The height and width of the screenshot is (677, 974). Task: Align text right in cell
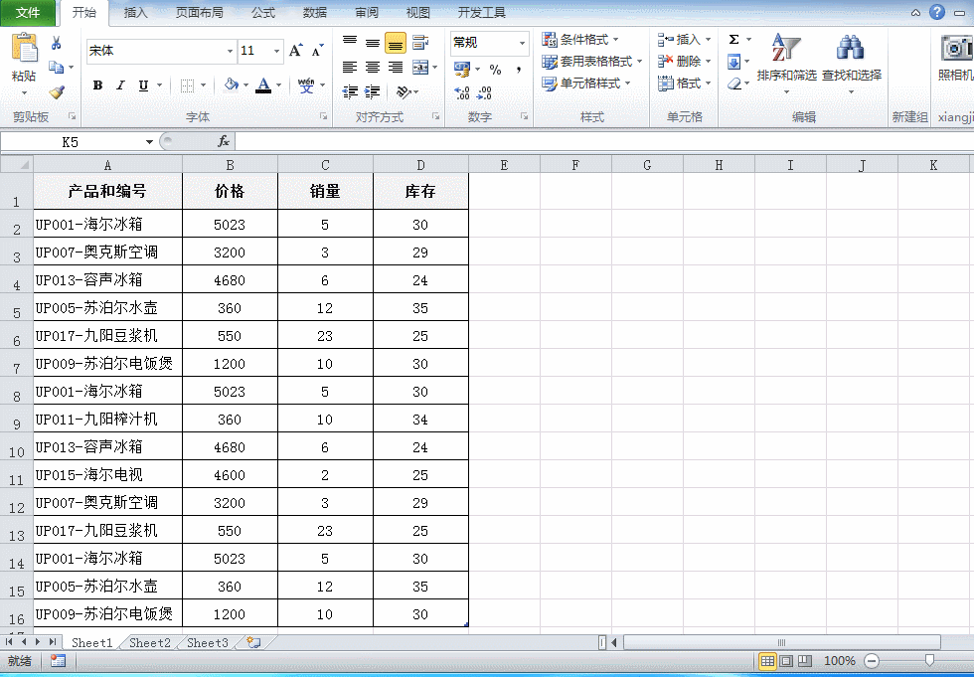pyautogui.click(x=396, y=67)
